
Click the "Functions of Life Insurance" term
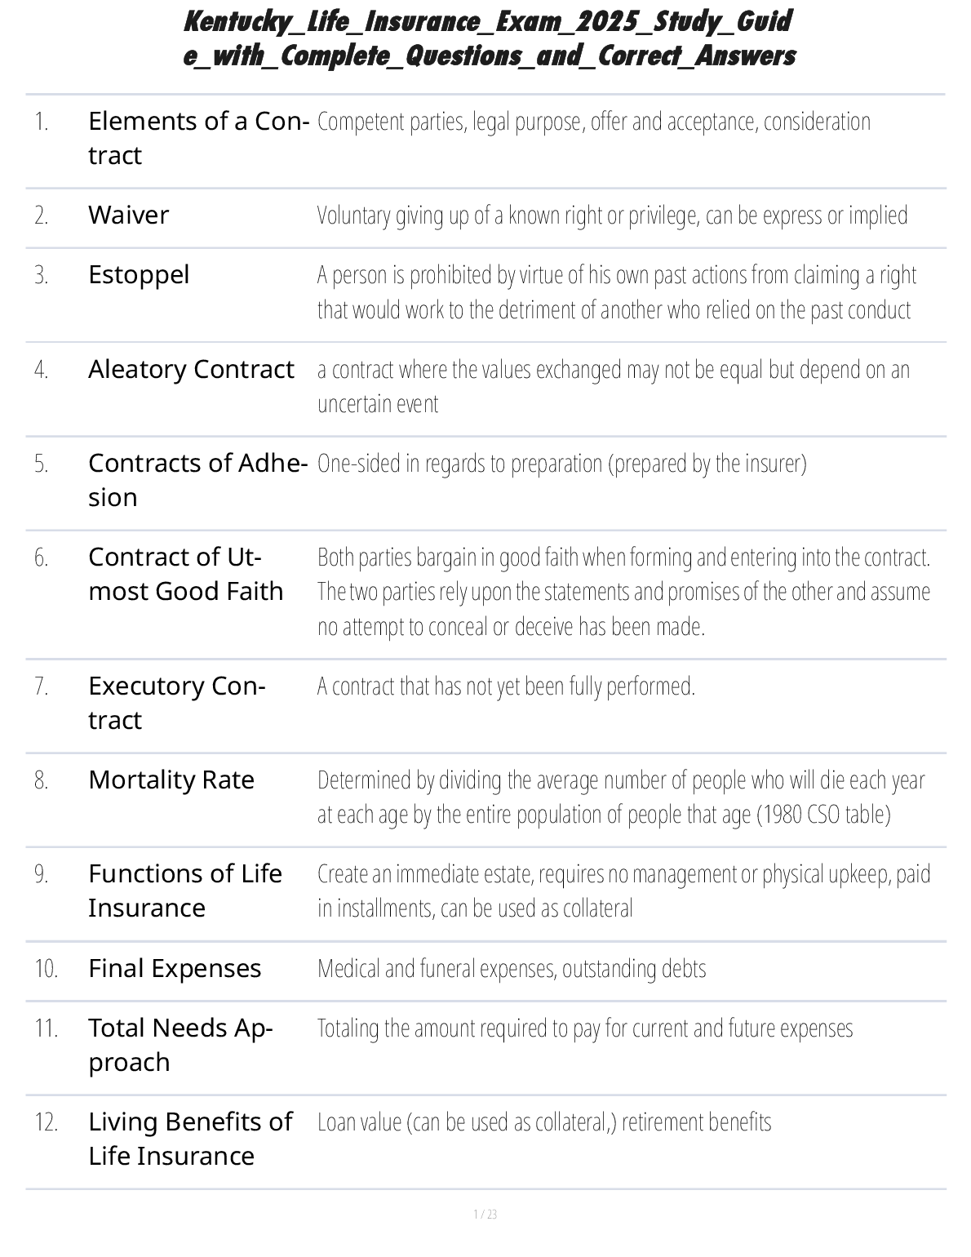click(184, 891)
